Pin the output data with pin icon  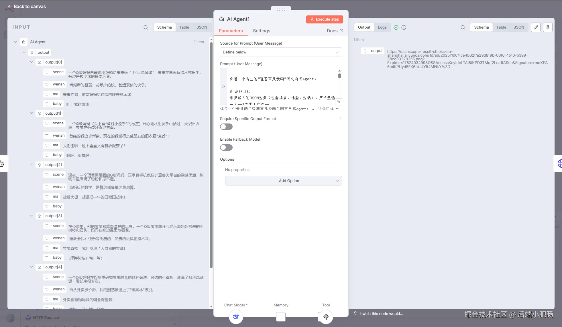tap(548, 27)
